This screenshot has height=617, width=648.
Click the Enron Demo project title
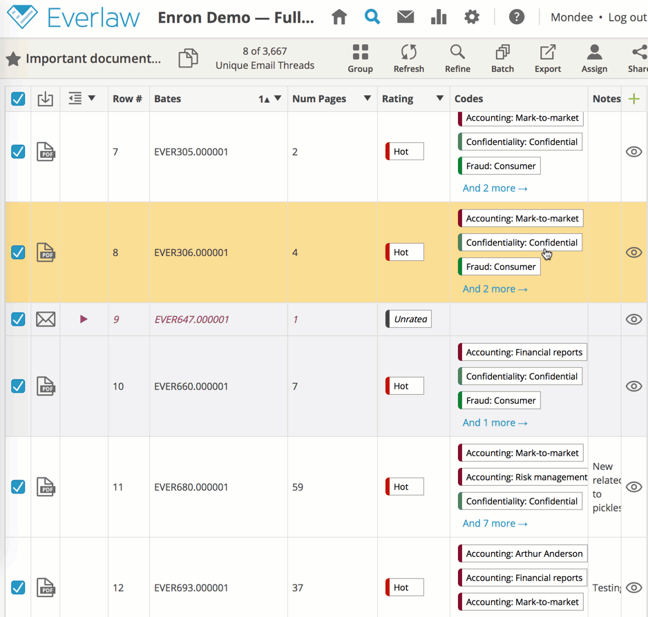point(236,17)
